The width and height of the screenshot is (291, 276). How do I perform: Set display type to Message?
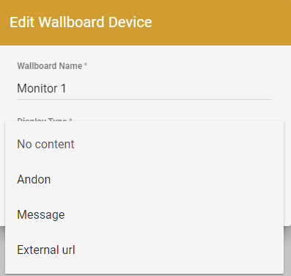click(144, 214)
